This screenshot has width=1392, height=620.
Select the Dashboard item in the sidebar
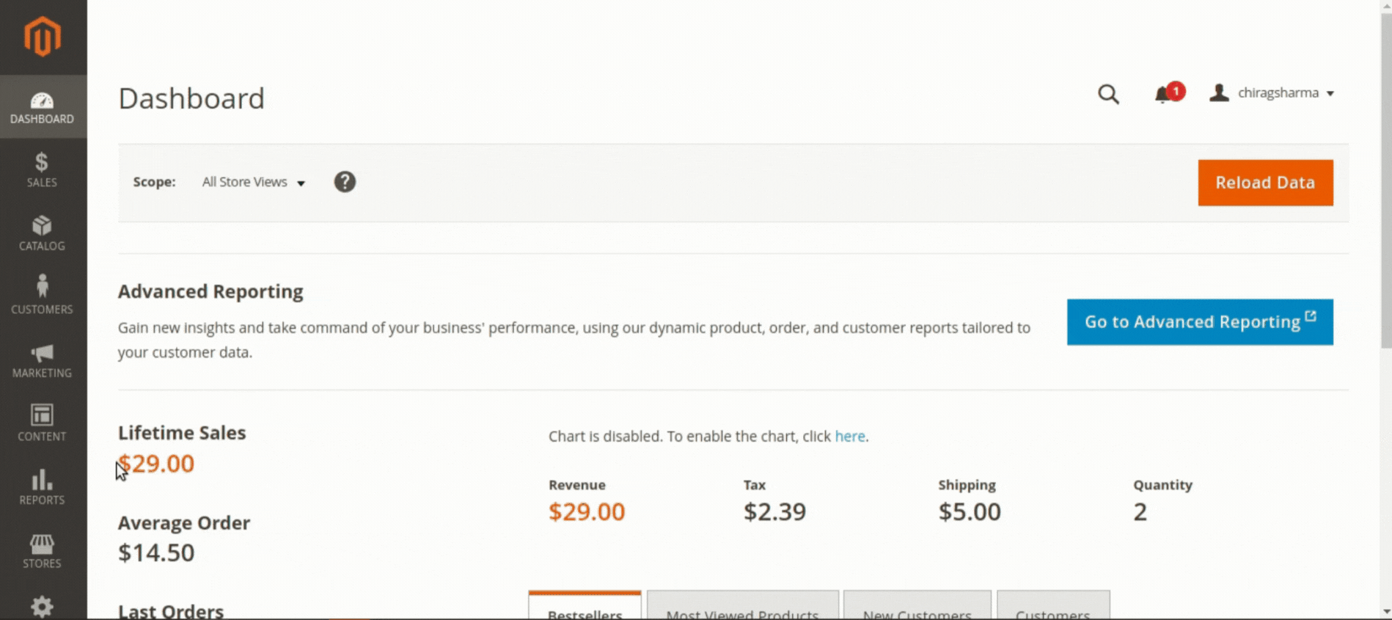coord(42,107)
